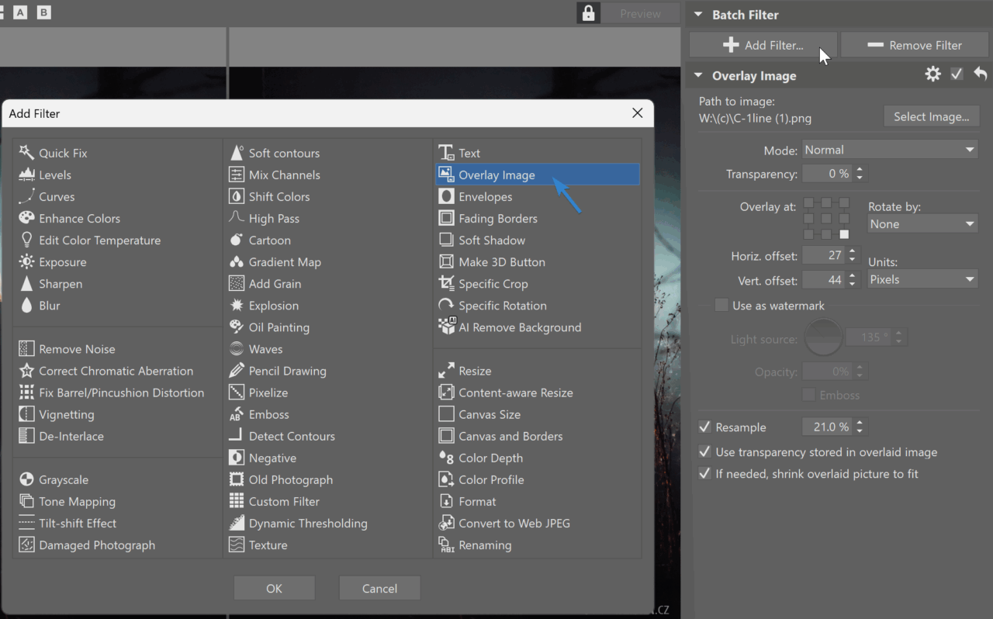Select Vignetting filter icon
The height and width of the screenshot is (619, 993).
(26, 414)
